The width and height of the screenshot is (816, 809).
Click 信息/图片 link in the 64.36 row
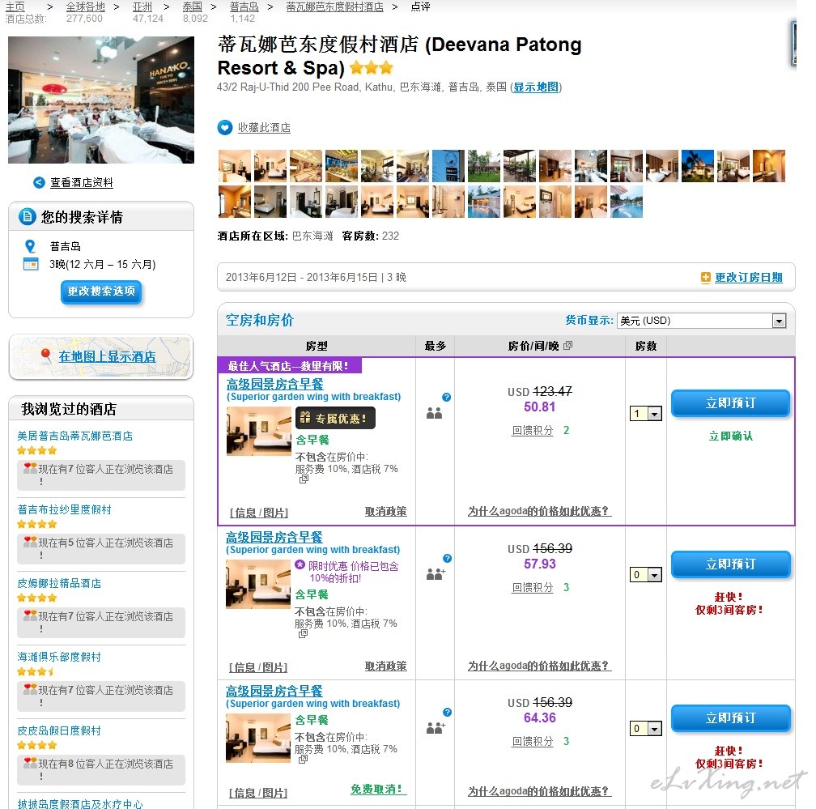pyautogui.click(x=258, y=793)
